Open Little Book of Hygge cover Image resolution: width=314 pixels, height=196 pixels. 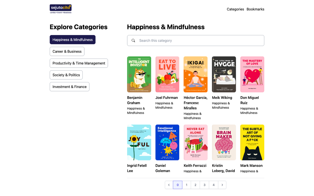coord(224,74)
